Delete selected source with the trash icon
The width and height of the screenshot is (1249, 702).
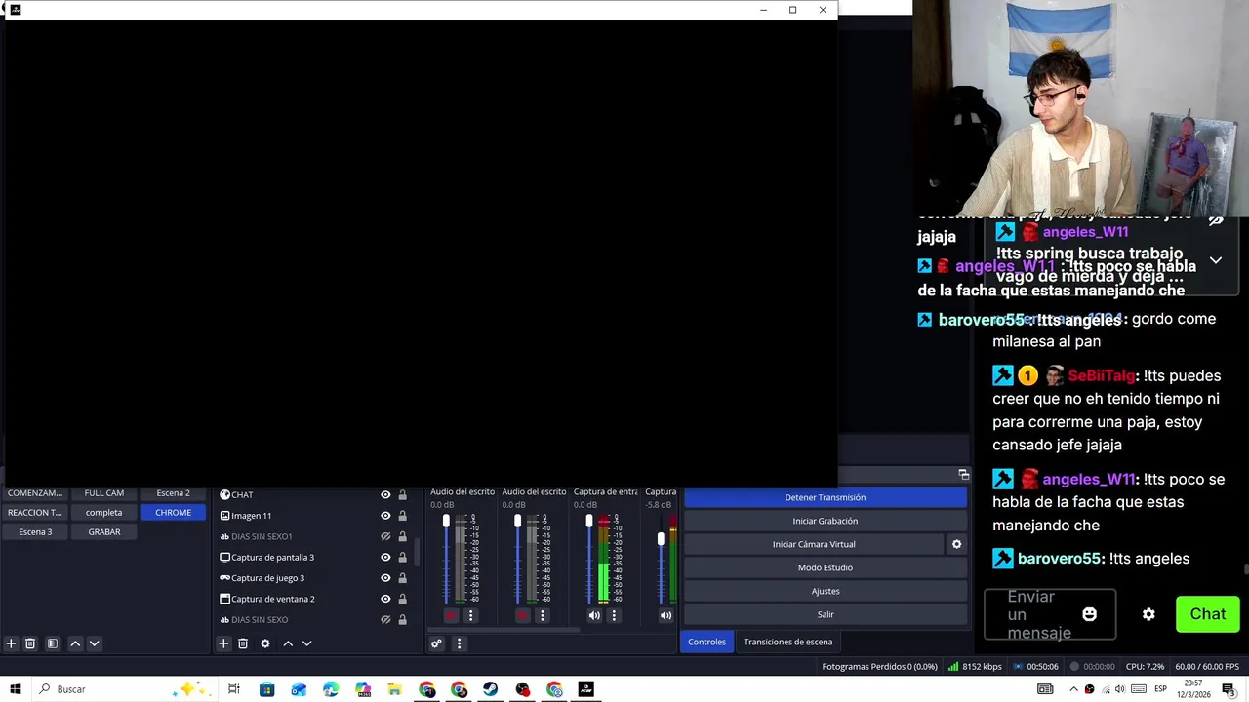coord(243,643)
